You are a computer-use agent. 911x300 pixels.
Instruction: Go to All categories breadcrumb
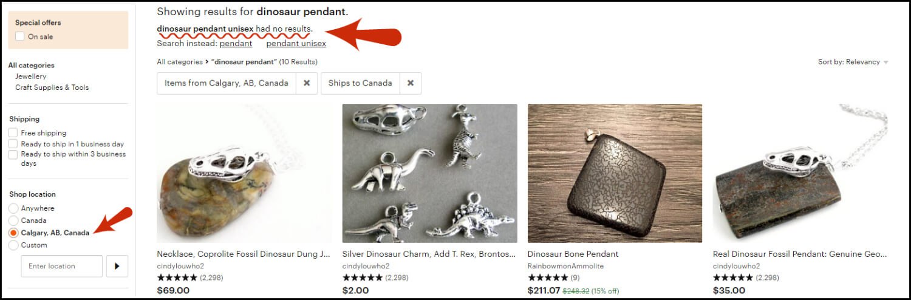coord(179,62)
